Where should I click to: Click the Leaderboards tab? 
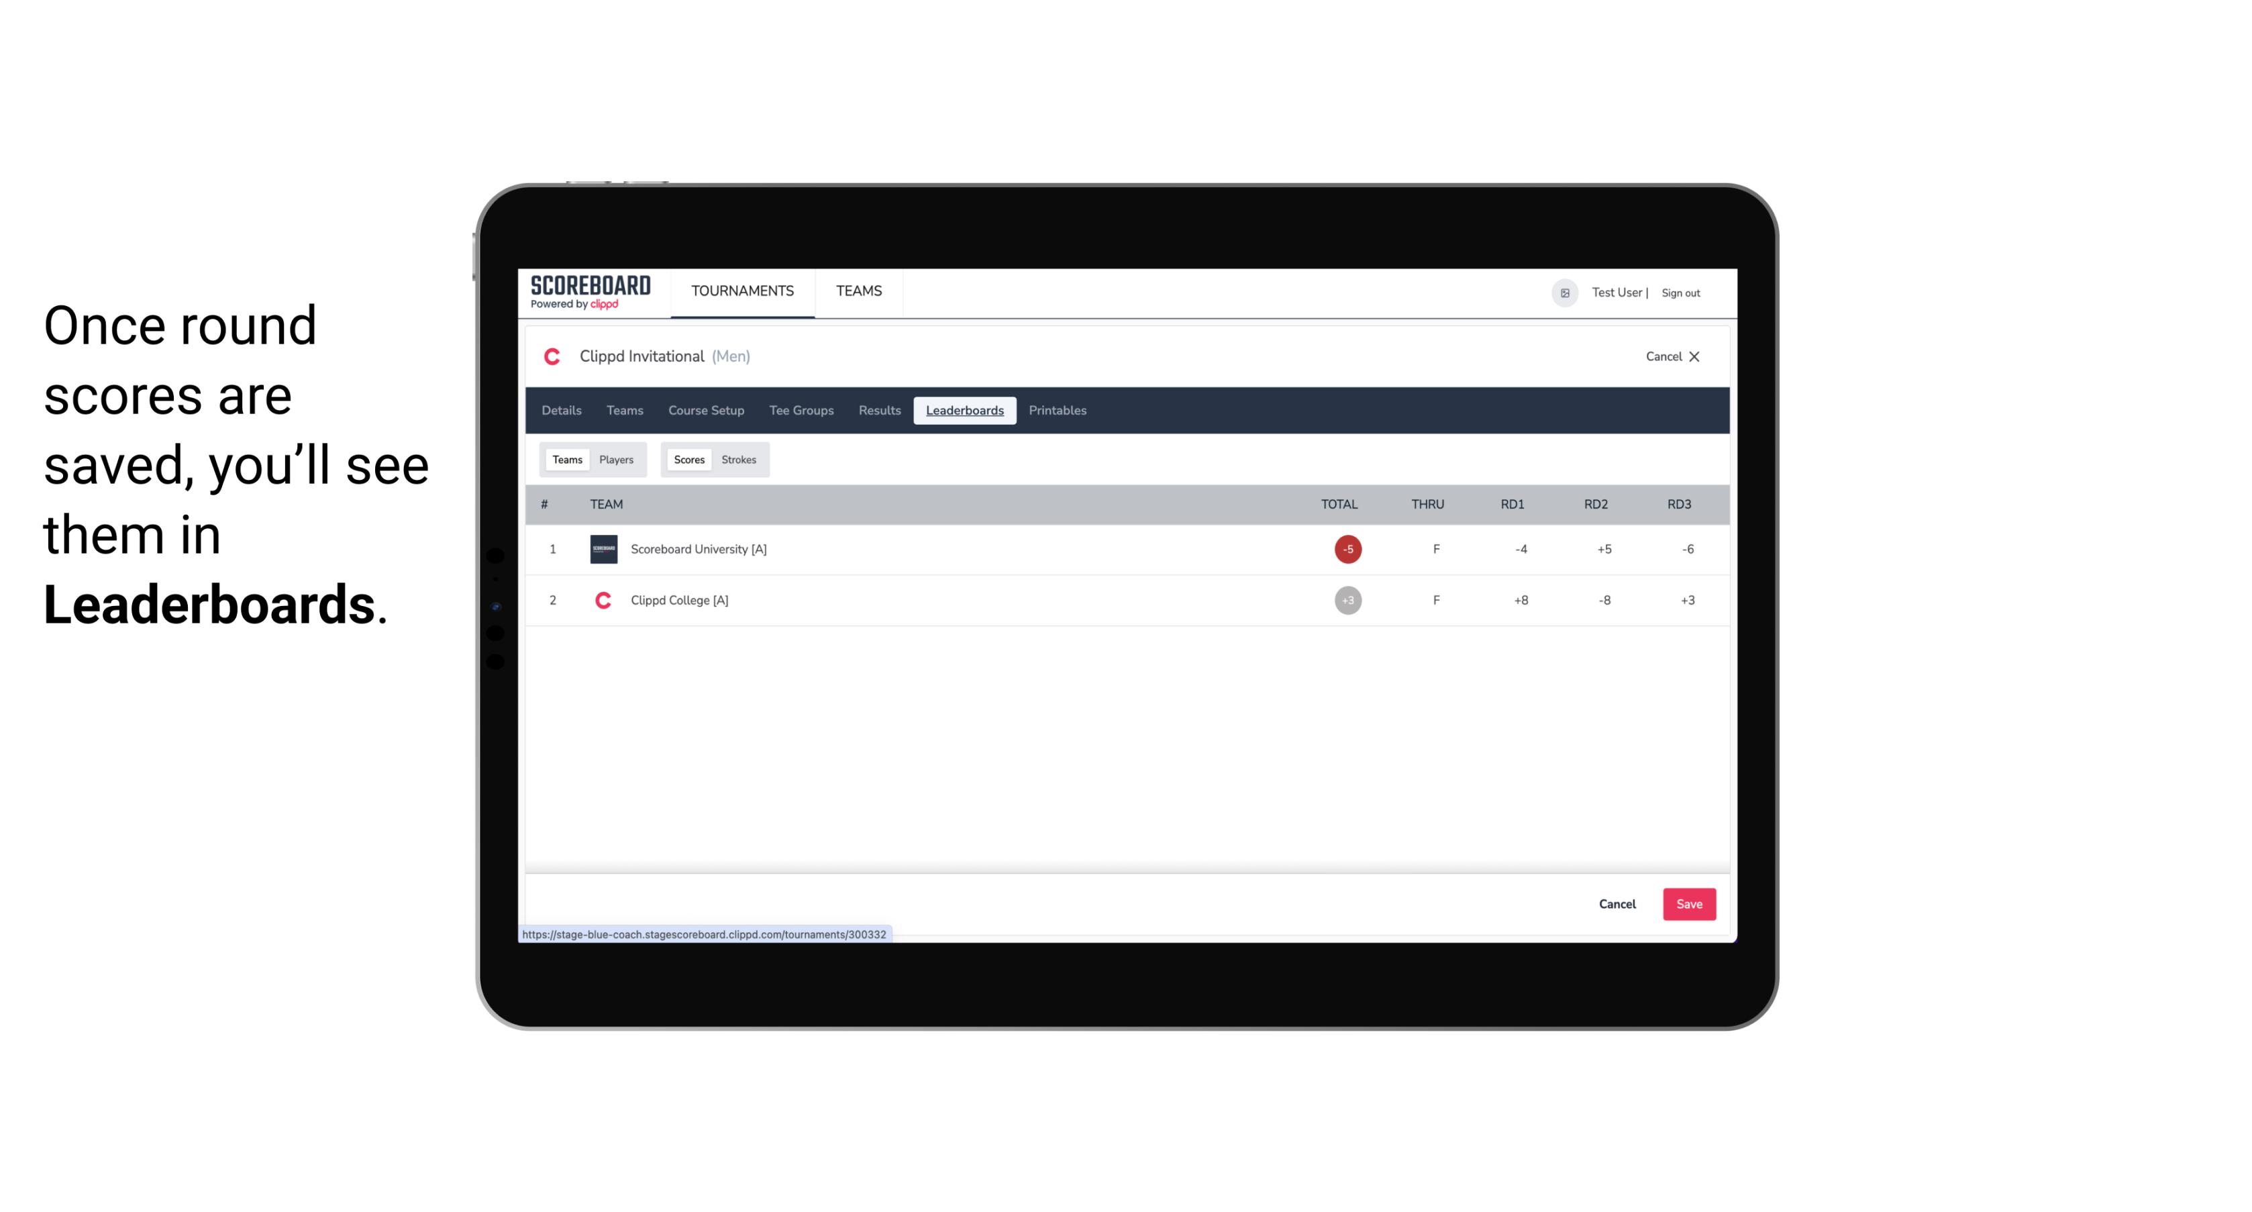(966, 411)
